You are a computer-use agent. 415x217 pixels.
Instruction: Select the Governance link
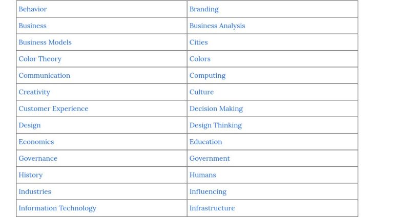point(38,159)
